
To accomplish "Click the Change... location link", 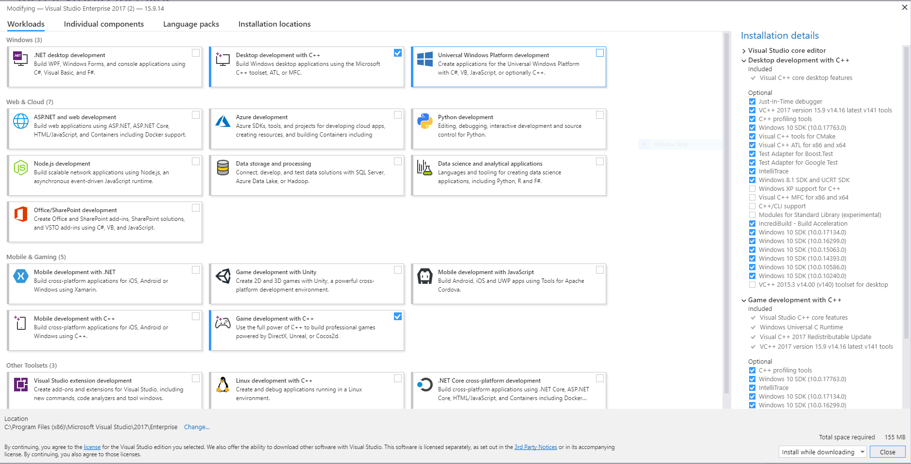I will click(197, 427).
